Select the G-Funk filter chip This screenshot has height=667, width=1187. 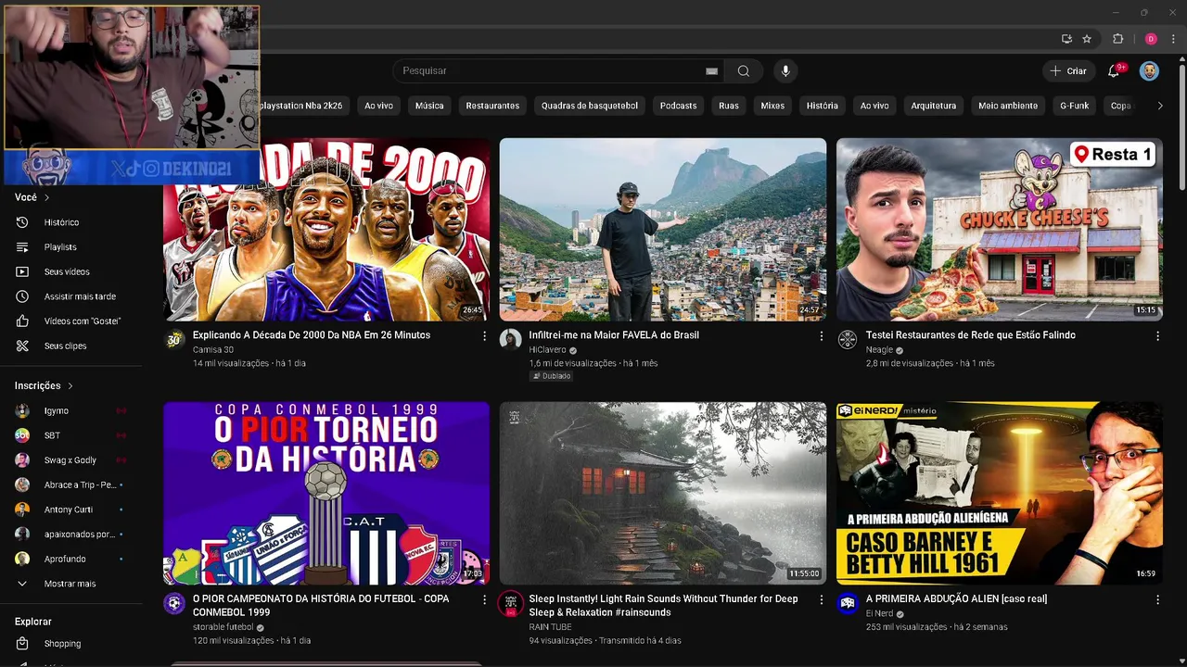[1075, 106]
